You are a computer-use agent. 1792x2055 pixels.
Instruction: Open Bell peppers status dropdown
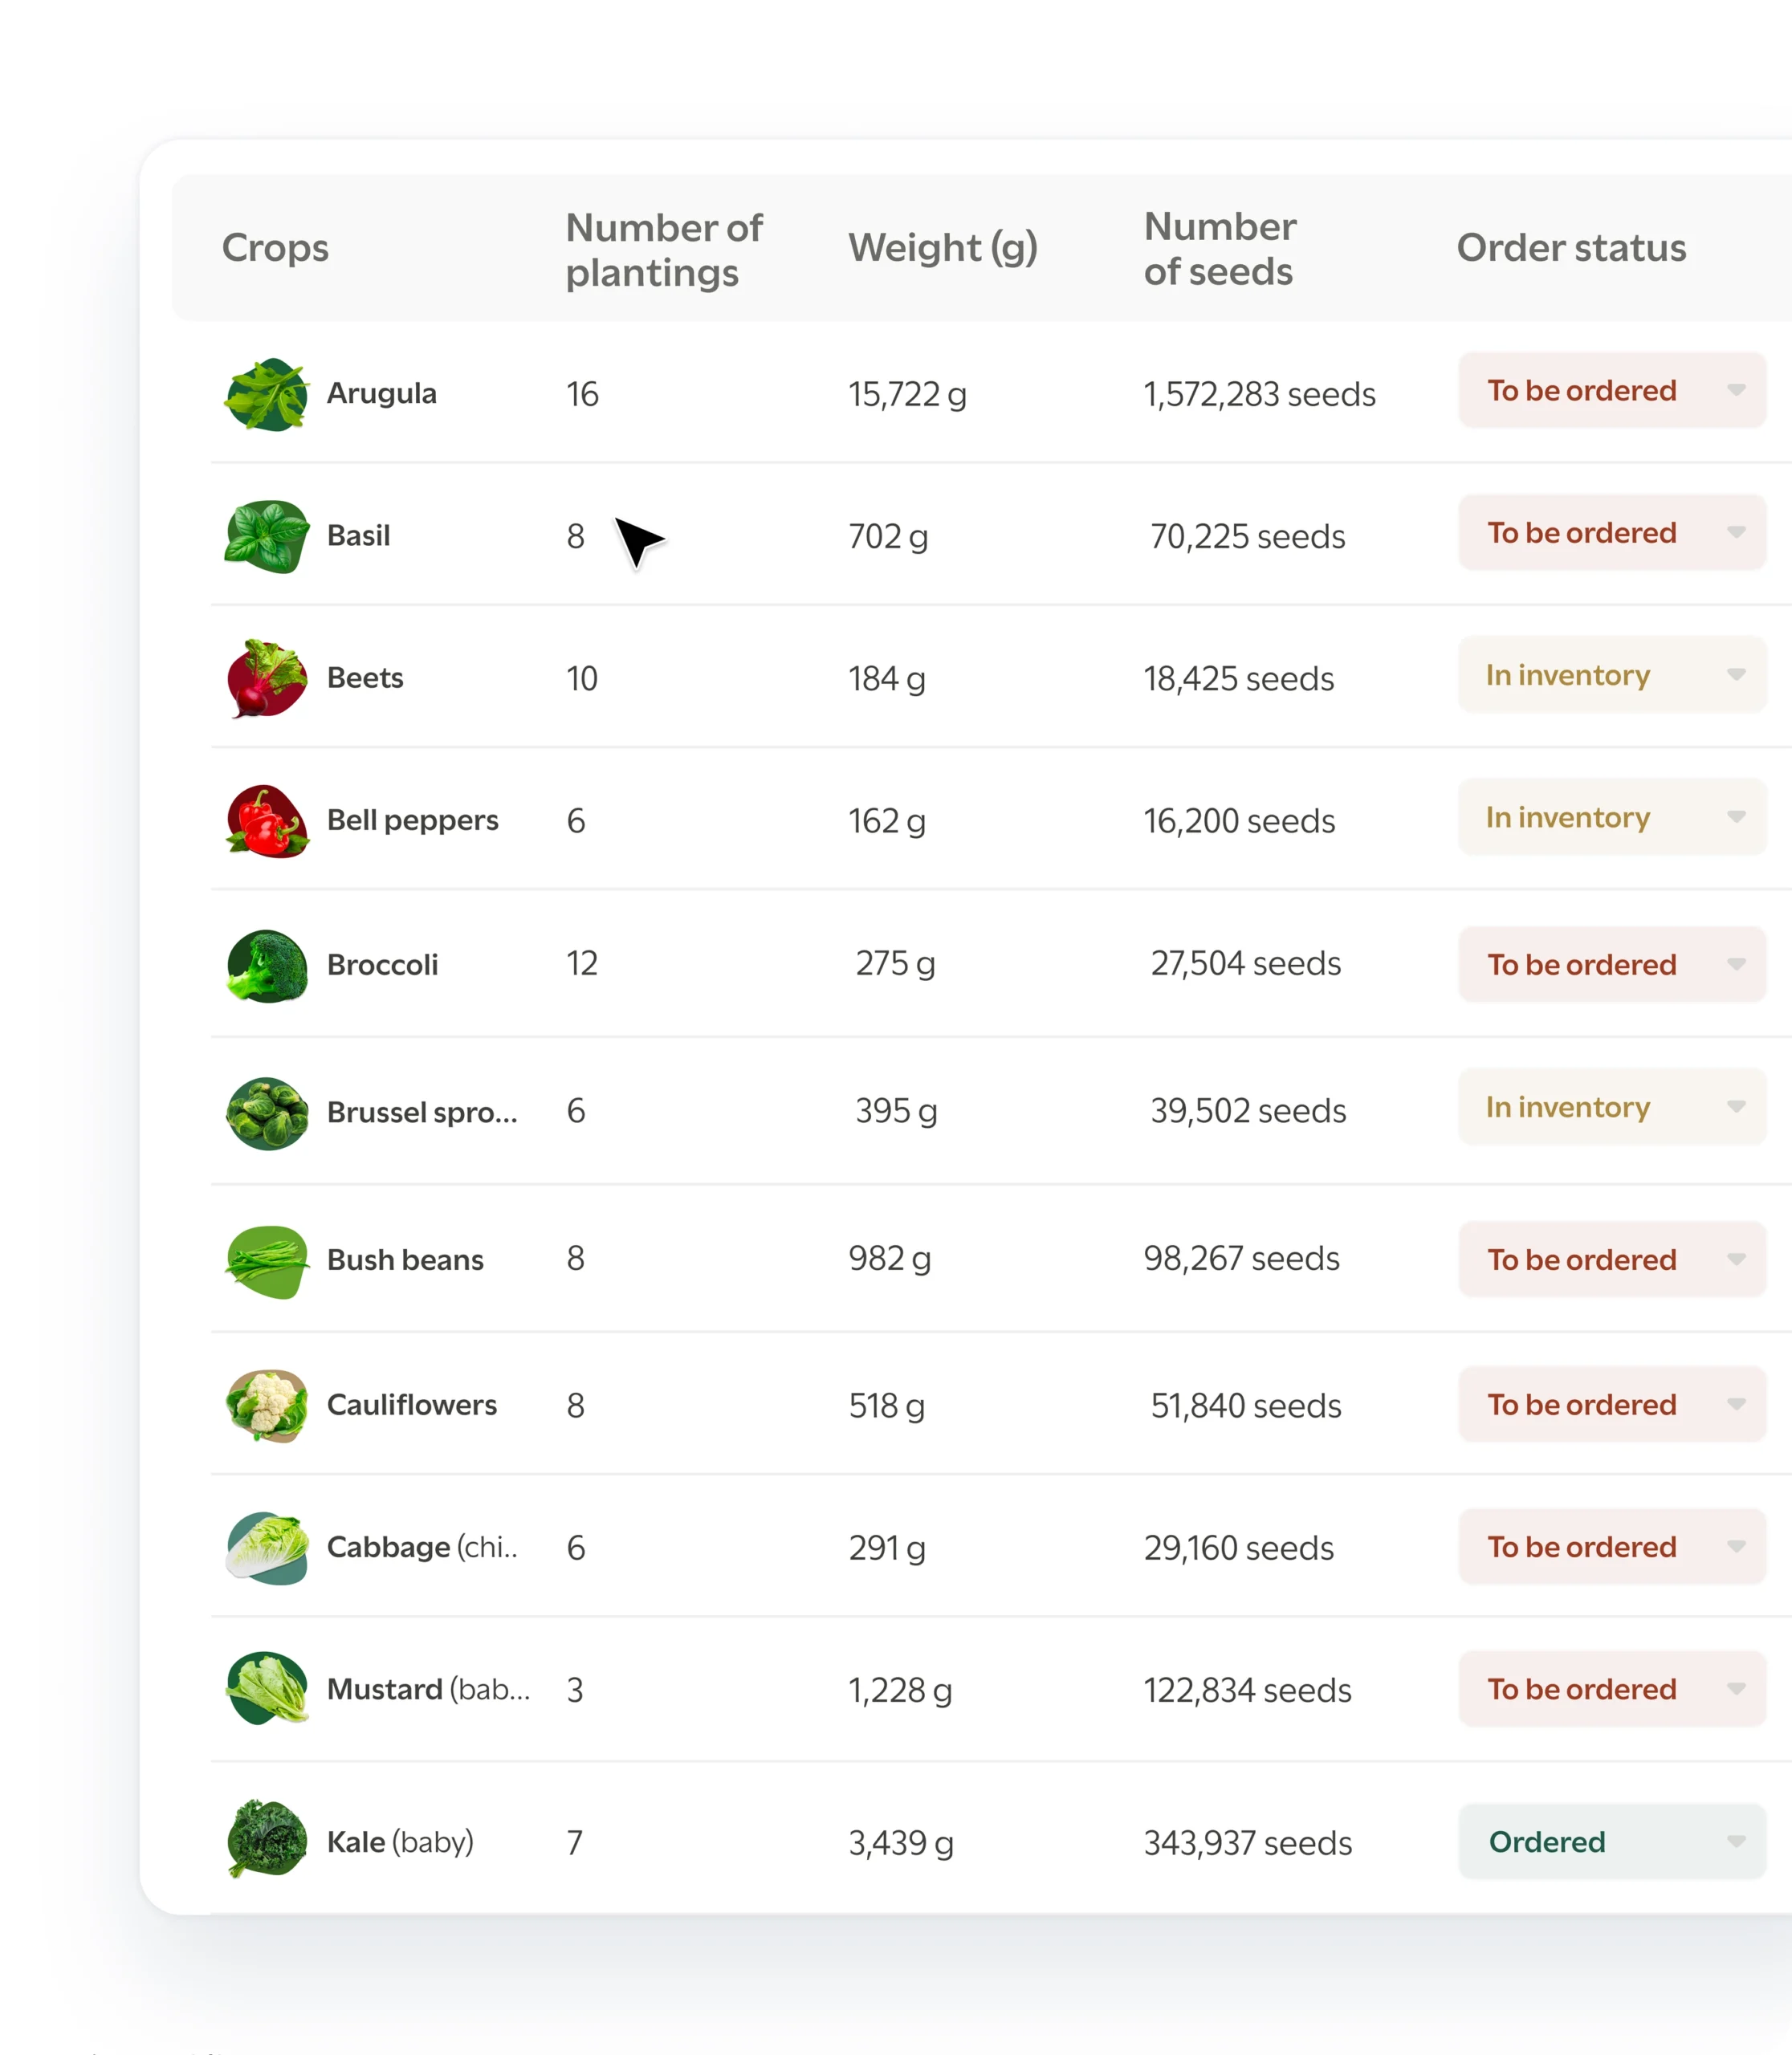click(1611, 817)
